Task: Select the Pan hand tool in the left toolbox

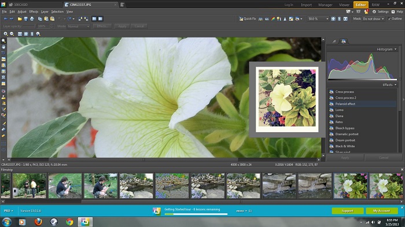Action: [x=3, y=47]
